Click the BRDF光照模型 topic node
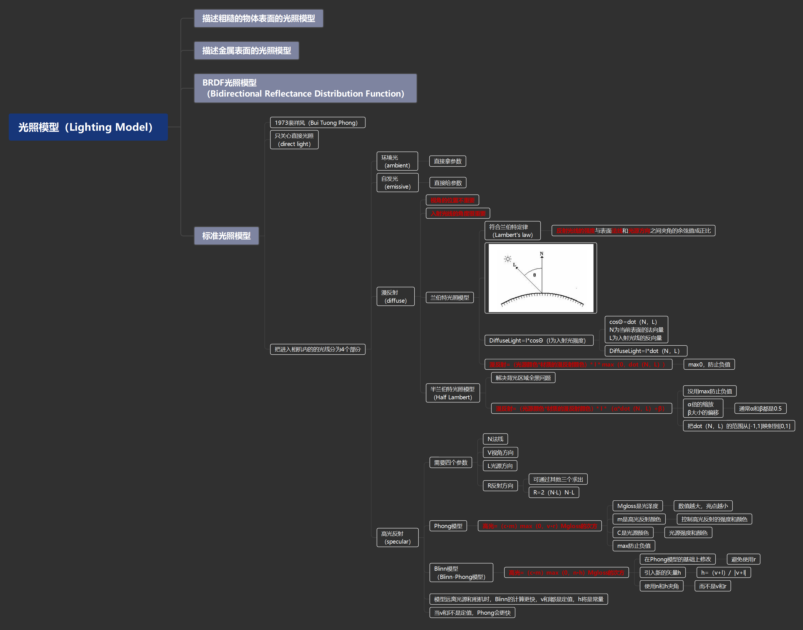This screenshot has height=630, width=803. coord(305,88)
